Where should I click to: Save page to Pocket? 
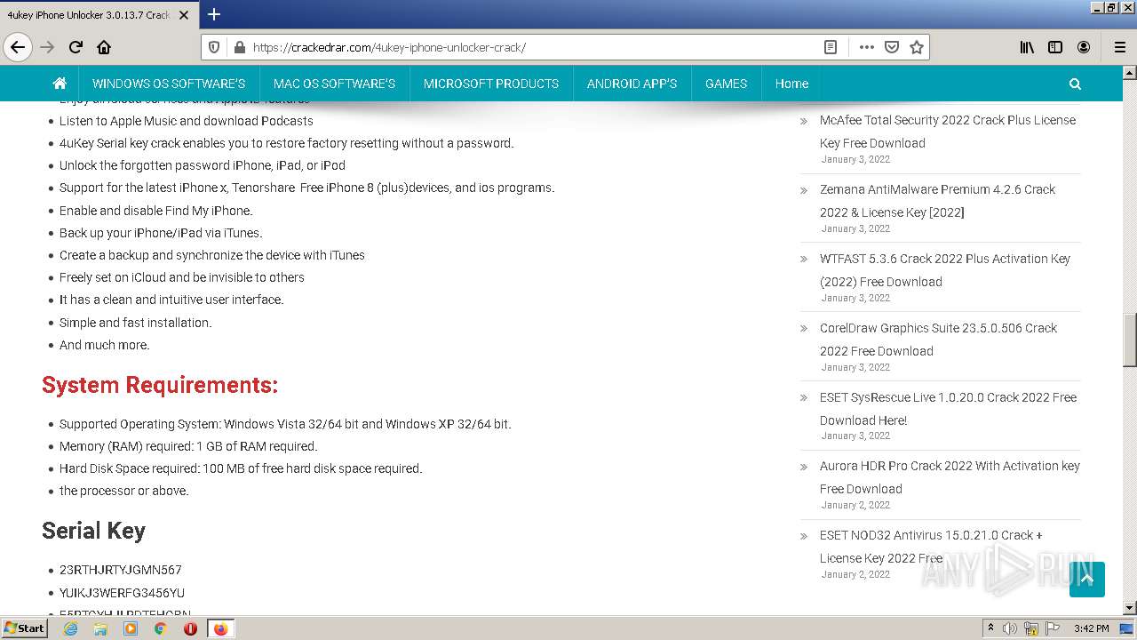(892, 47)
